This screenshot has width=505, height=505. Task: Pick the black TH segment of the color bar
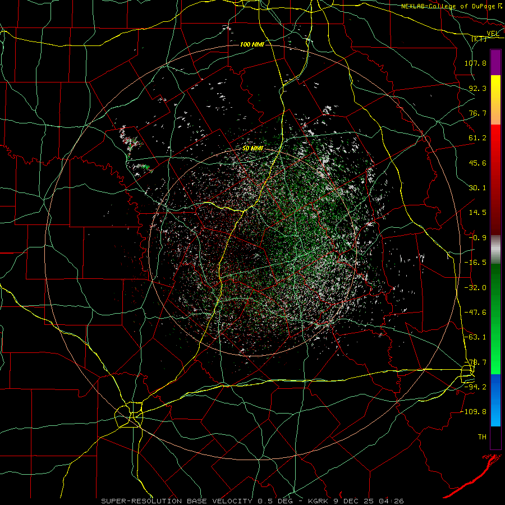495,438
